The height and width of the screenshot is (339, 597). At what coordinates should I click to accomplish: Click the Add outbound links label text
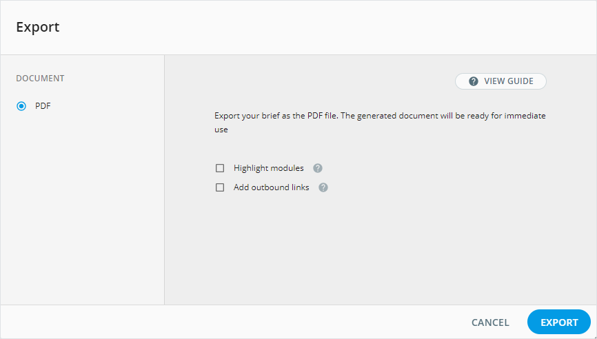click(271, 187)
